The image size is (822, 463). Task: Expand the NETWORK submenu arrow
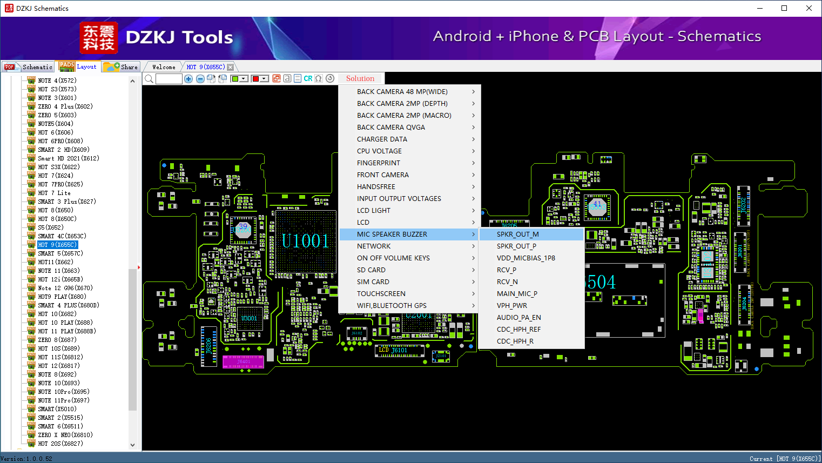coord(474,246)
